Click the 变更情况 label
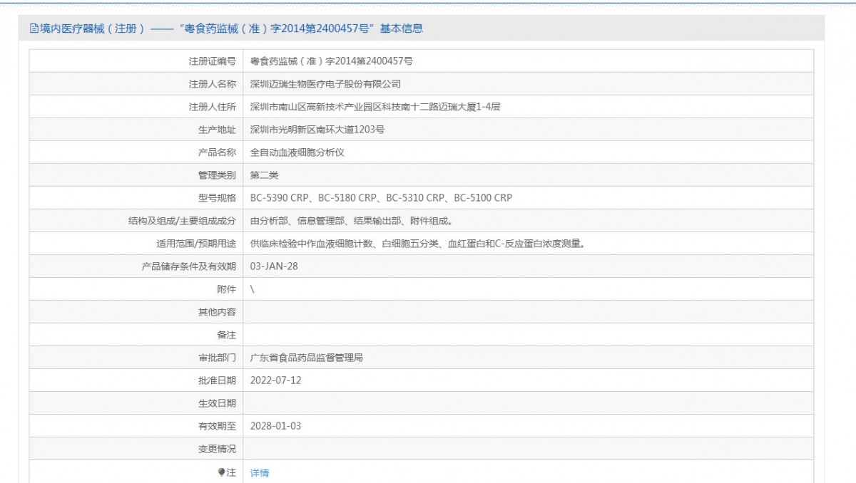Viewport: 856px width, 483px height. tap(217, 449)
